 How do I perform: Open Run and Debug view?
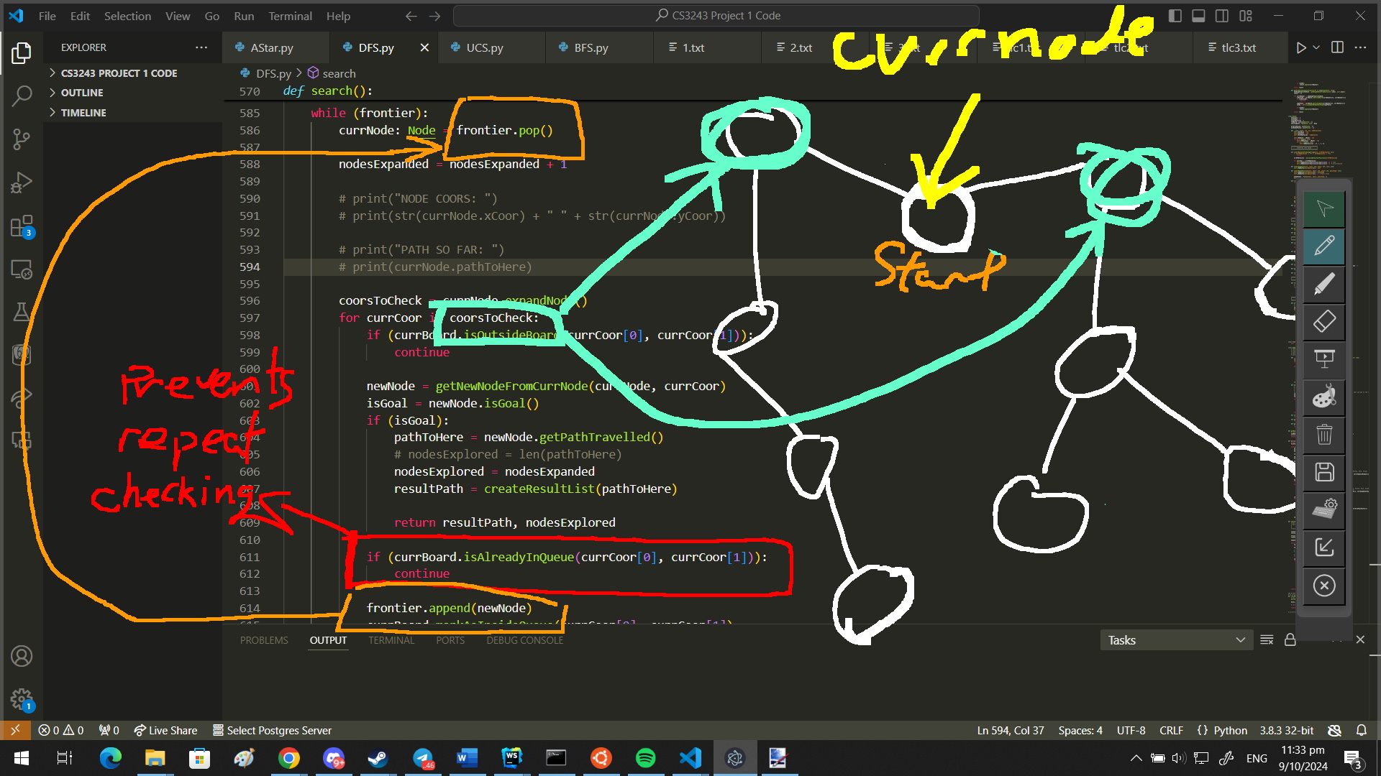point(22,183)
